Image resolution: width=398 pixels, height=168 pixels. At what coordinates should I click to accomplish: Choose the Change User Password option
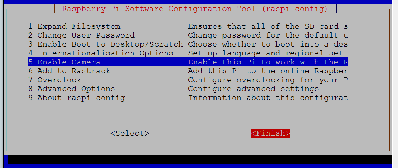(x=81, y=35)
